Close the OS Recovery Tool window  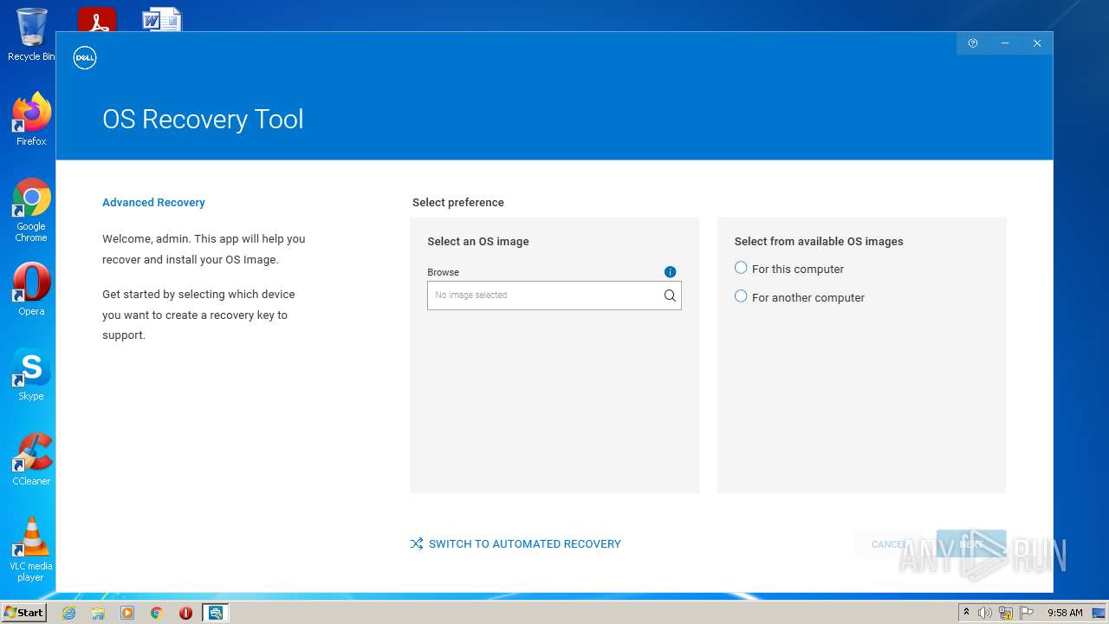1037,43
